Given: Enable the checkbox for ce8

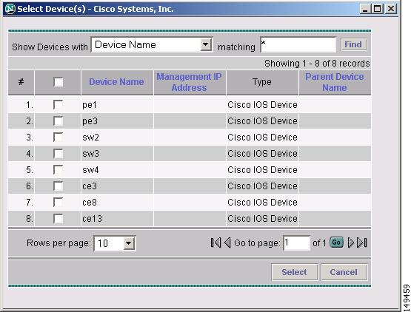Looking at the screenshot, I should coord(58,203).
